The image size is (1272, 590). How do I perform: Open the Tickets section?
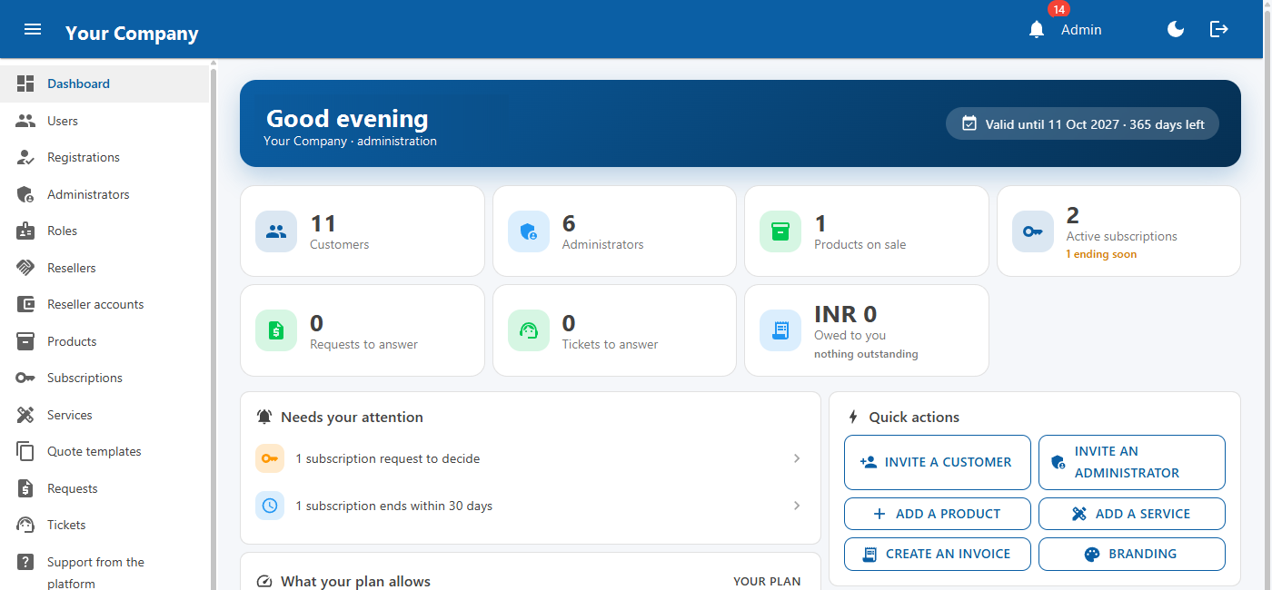(104, 525)
